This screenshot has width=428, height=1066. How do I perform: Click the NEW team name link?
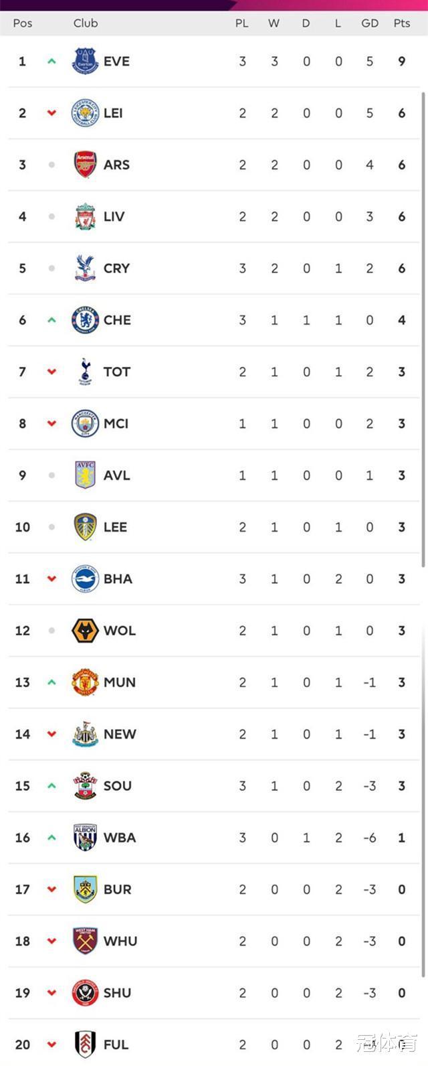pyautogui.click(x=120, y=734)
